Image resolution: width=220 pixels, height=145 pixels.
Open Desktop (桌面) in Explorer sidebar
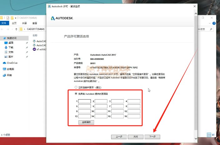(x=11, y=43)
